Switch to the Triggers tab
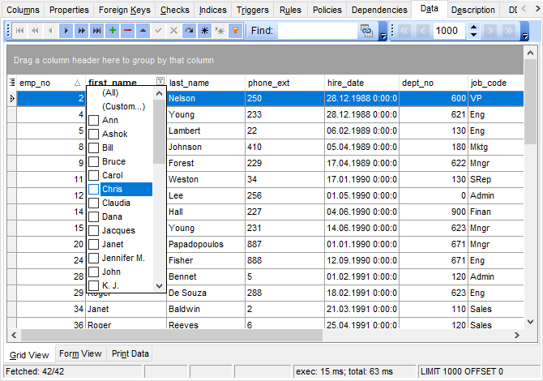Screen dimensions: 543x381 253,10
